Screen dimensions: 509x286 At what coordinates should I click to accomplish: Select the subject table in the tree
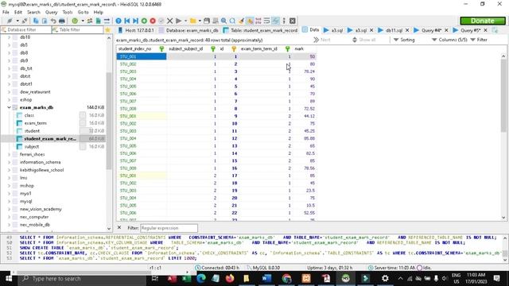point(32,146)
